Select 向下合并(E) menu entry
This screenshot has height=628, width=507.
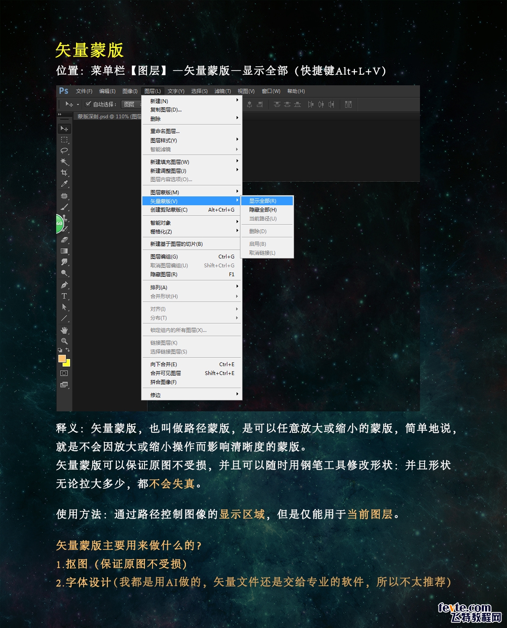click(x=191, y=364)
